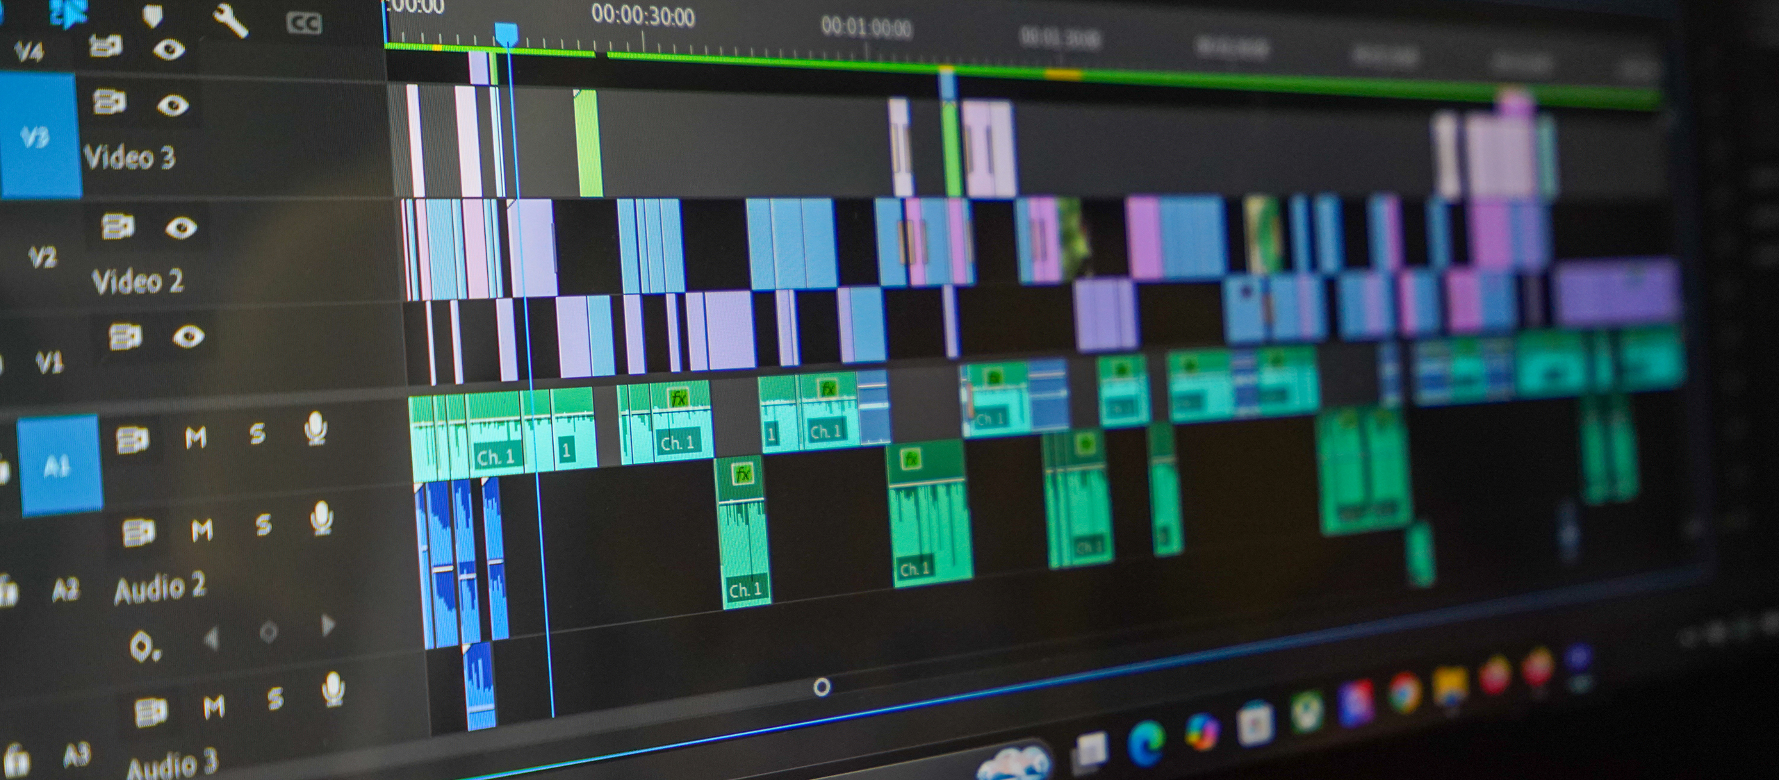Viewport: 1779px width, 780px height.
Task: Show keyframes button on Audio 2
Action: pos(145,647)
